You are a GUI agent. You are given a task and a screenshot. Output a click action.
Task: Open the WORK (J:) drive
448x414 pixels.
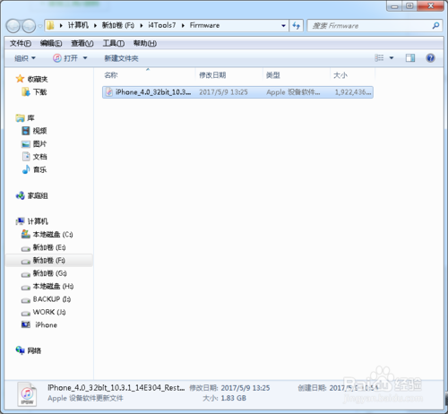[x=49, y=312]
